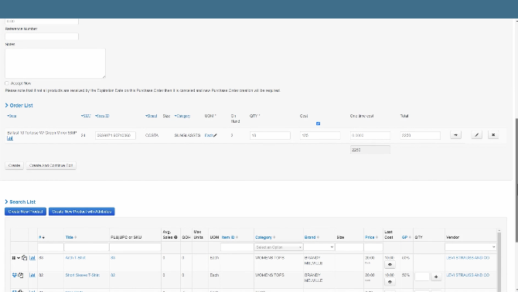Sort the order list by Item ID header
Screen dimensions: 518x292
click(x=102, y=116)
